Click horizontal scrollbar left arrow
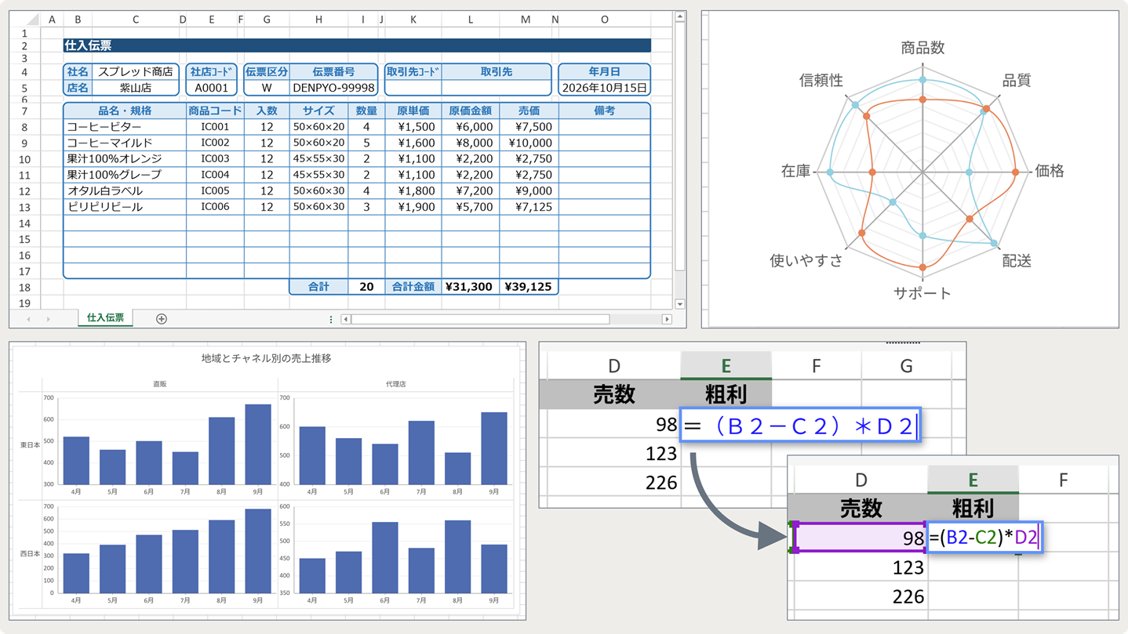This screenshot has height=634, width=1128. click(346, 319)
